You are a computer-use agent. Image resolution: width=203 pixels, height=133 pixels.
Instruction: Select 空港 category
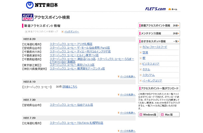coord(145,53)
